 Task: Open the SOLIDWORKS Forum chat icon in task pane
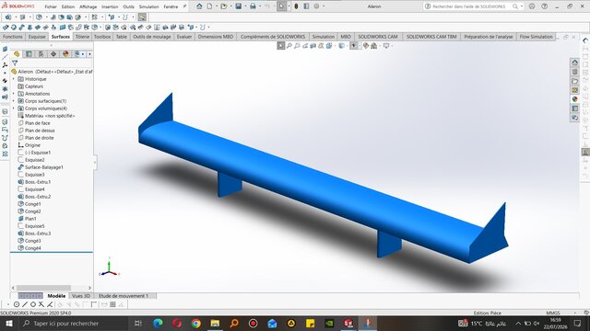(x=574, y=118)
